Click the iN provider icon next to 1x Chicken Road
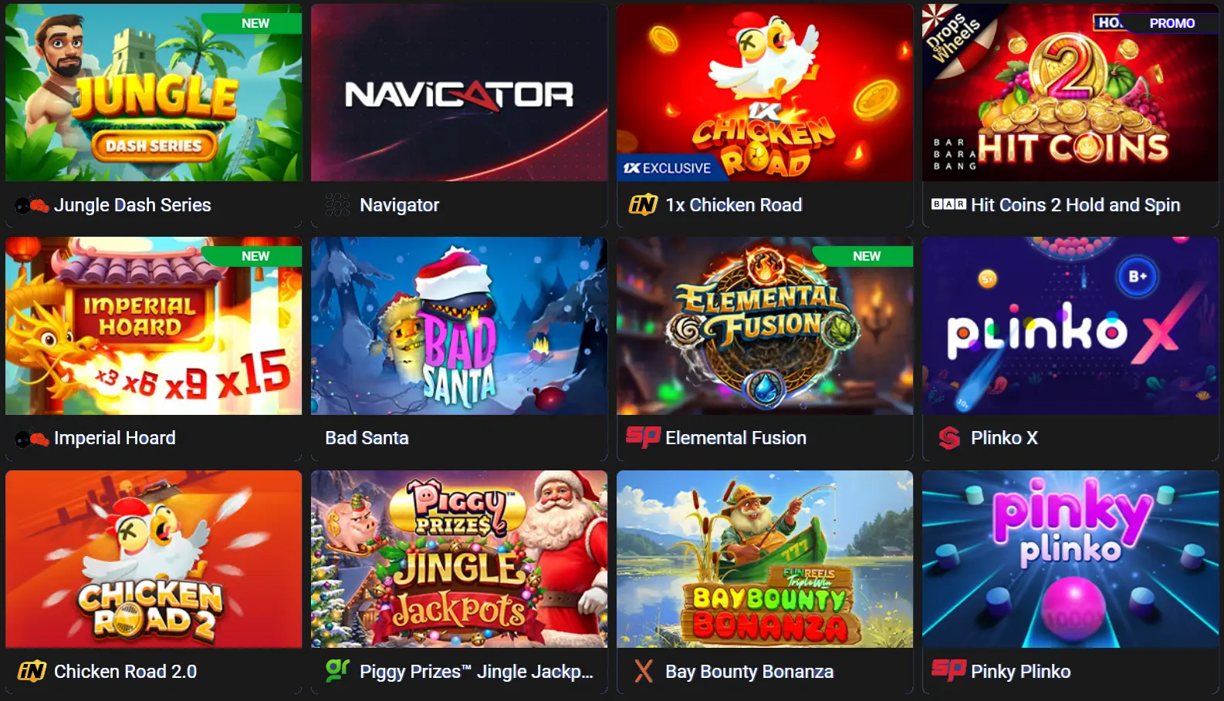The image size is (1224, 701). coord(643,204)
